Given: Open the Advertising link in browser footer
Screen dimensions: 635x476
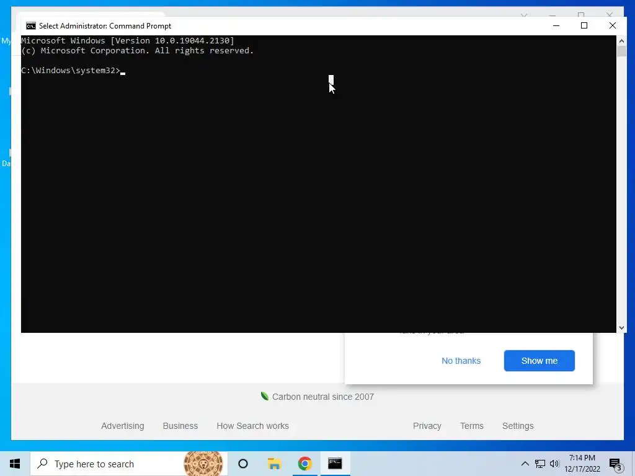Looking at the screenshot, I should click(x=123, y=426).
